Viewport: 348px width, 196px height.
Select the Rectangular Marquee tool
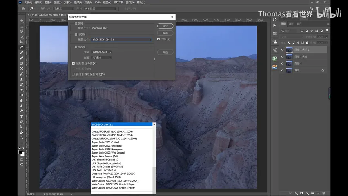pyautogui.click(x=22, y=26)
